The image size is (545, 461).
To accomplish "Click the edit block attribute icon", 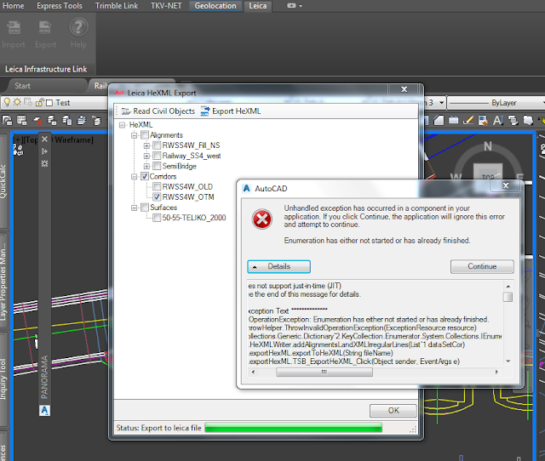I will point(483,121).
